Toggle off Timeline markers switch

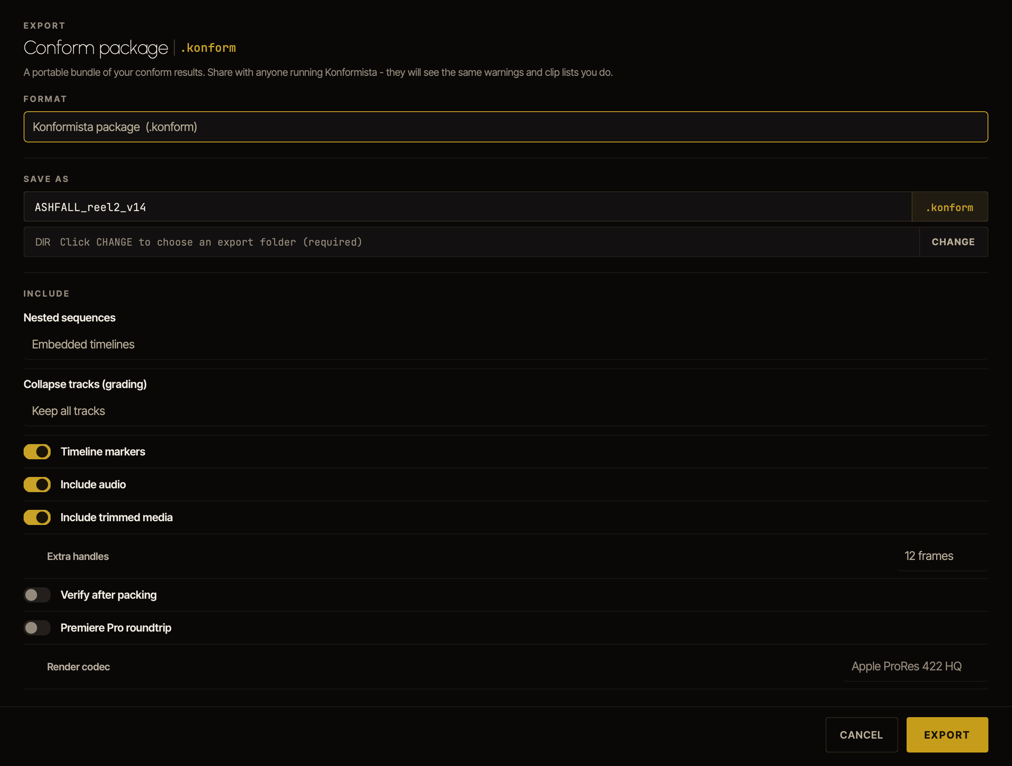[37, 452]
